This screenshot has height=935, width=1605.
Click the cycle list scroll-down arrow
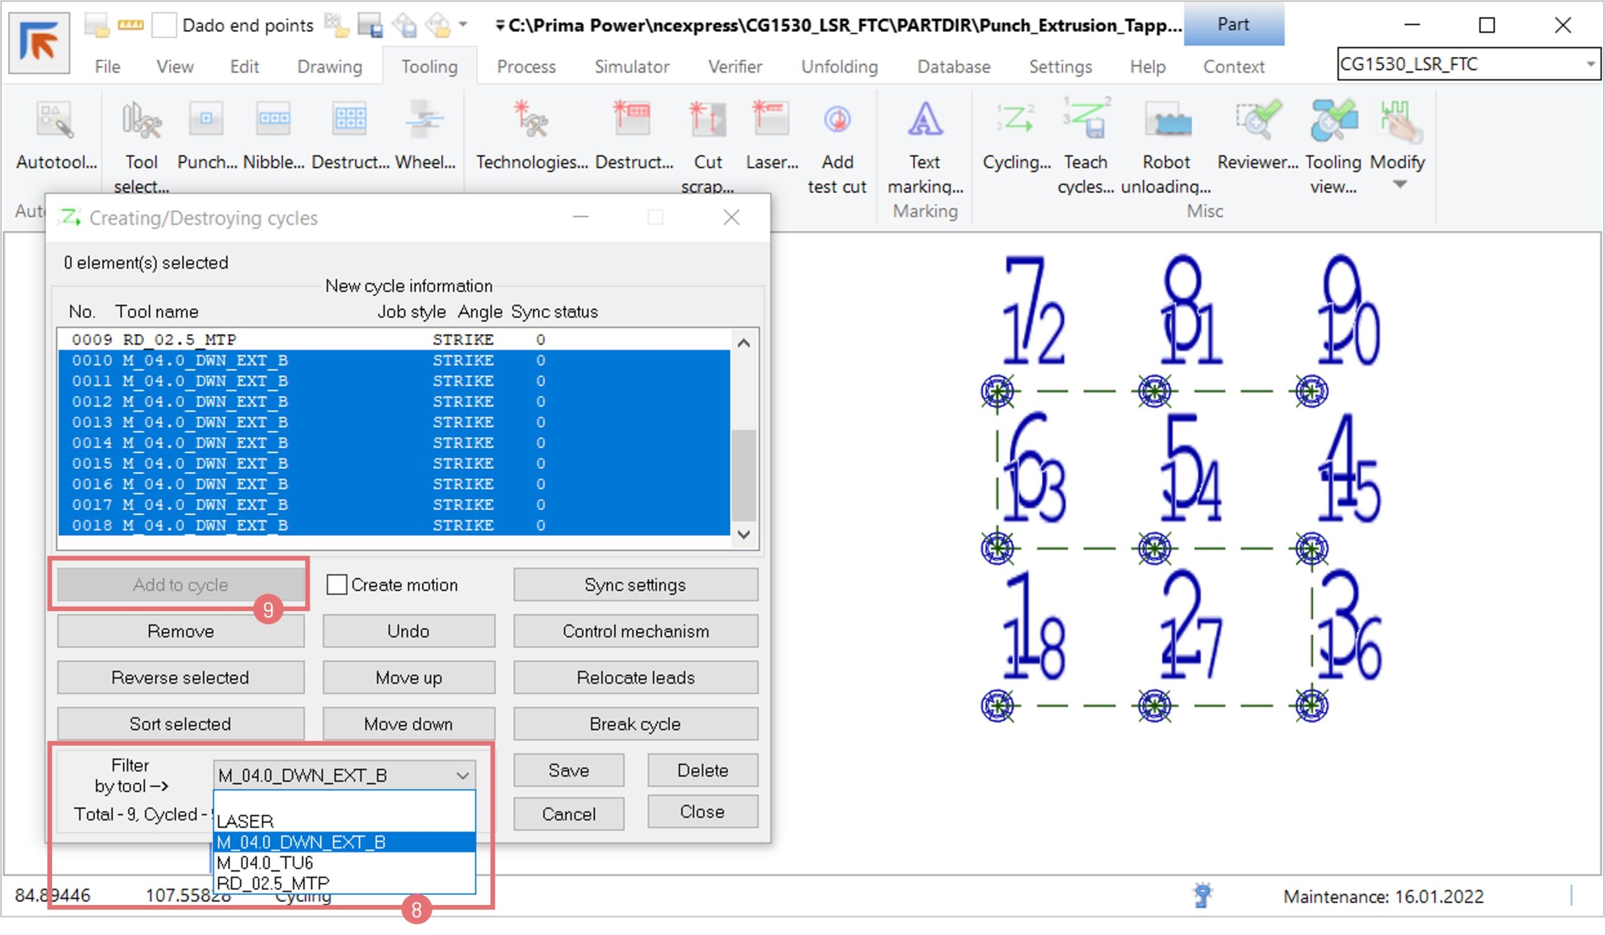pyautogui.click(x=744, y=535)
